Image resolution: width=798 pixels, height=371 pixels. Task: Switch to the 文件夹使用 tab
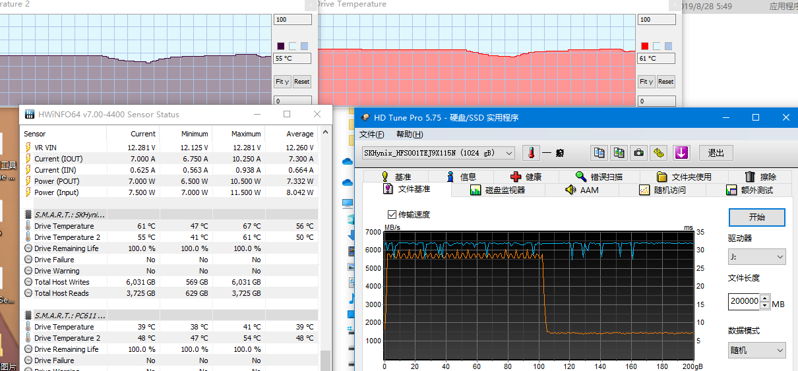coord(684,177)
